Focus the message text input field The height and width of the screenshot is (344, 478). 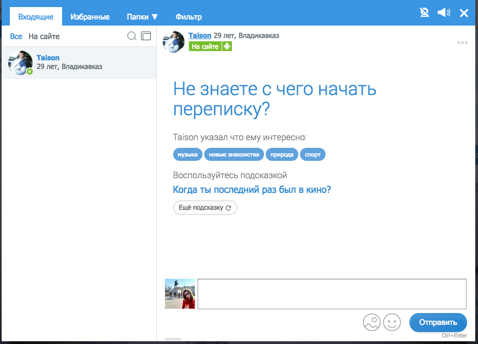[332, 294]
